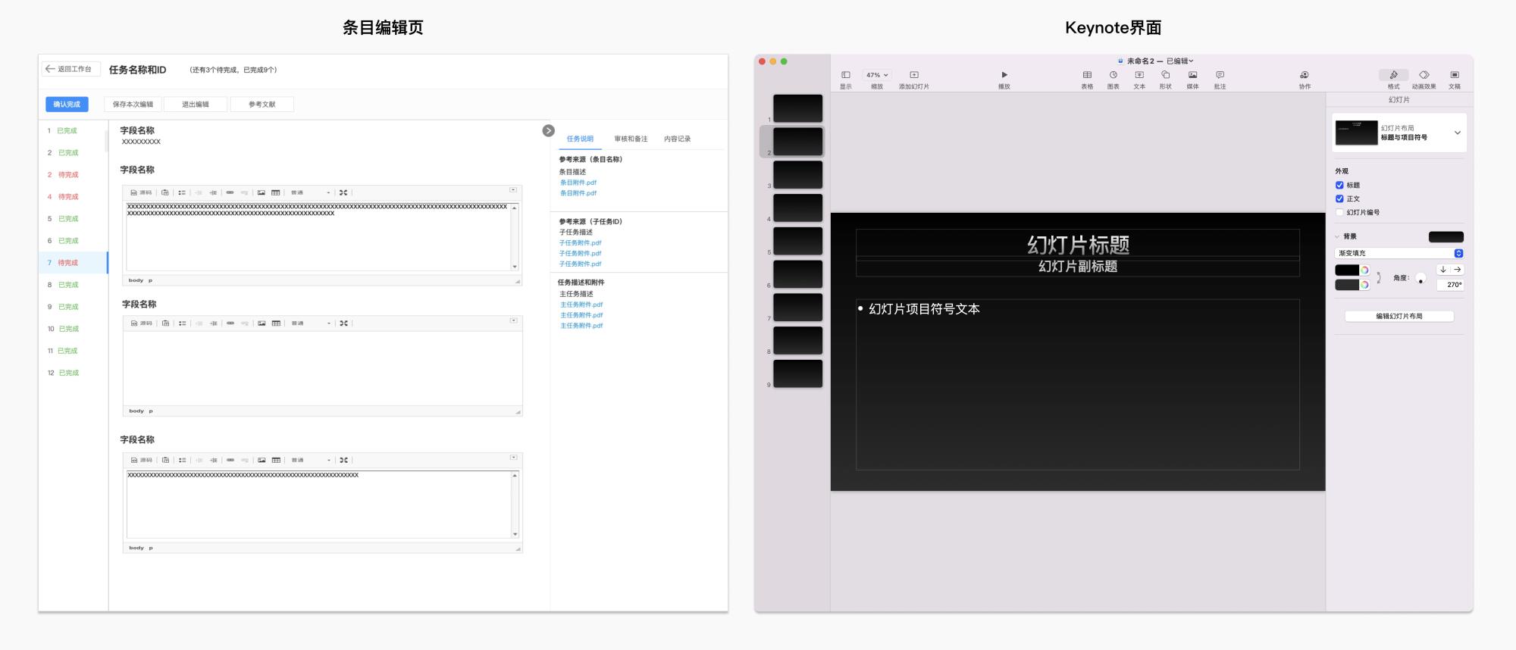The width and height of the screenshot is (1516, 650).
Task: Click the 270° angle input field
Action: 1450,285
